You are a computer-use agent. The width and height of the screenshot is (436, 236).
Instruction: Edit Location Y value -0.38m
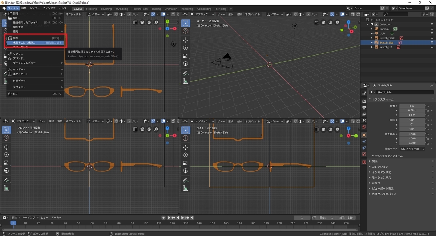(x=412, y=110)
